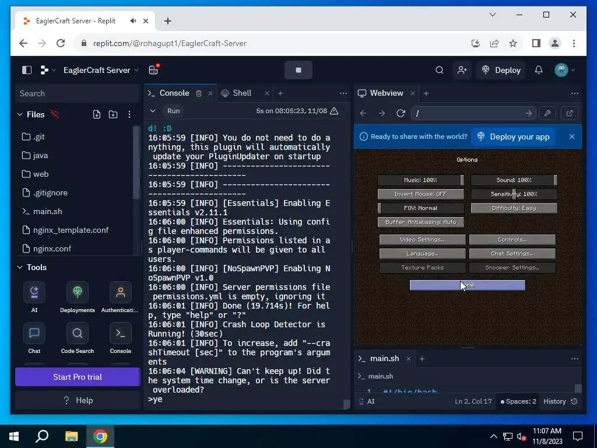
Task: Collapse the Tools section
Action: coord(20,267)
